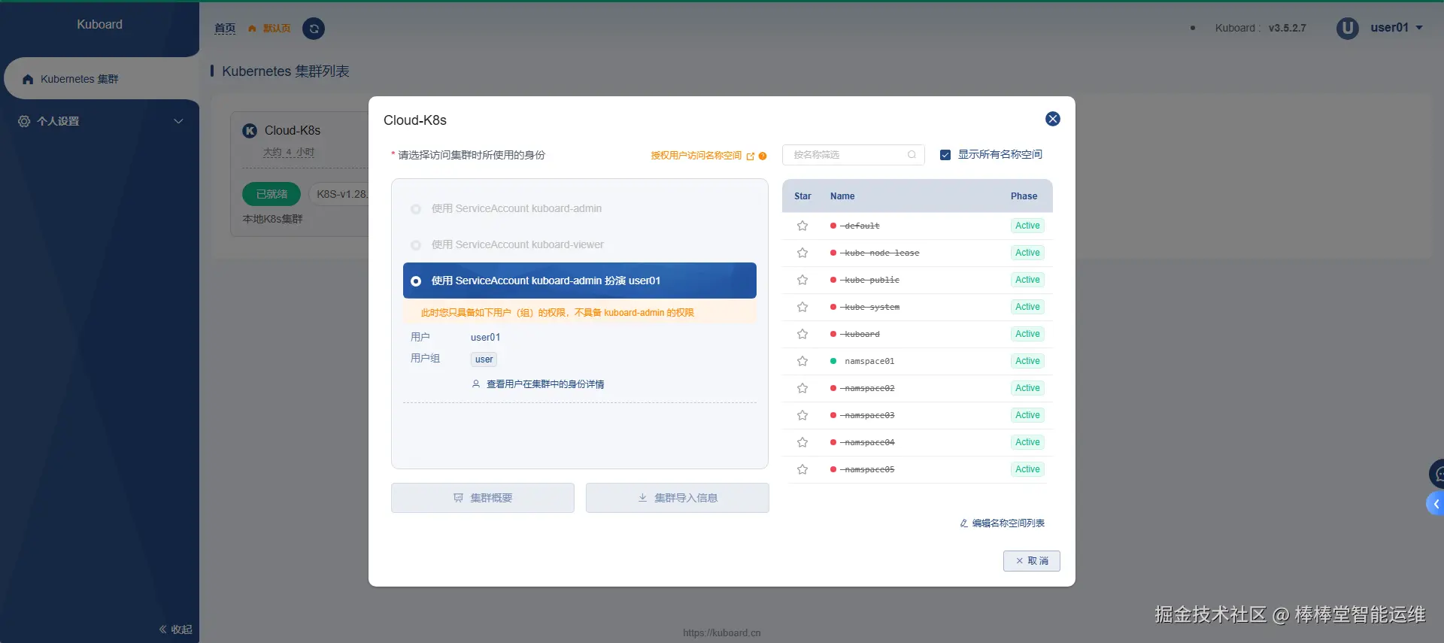
Task: Collapse the sidebar with 收起
Action: point(175,629)
